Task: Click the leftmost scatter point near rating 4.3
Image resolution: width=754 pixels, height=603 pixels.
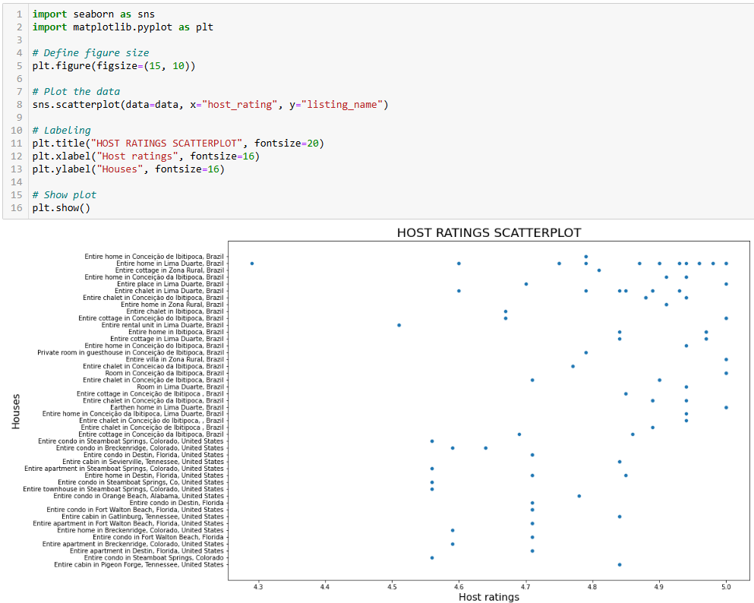Action: tap(252, 264)
